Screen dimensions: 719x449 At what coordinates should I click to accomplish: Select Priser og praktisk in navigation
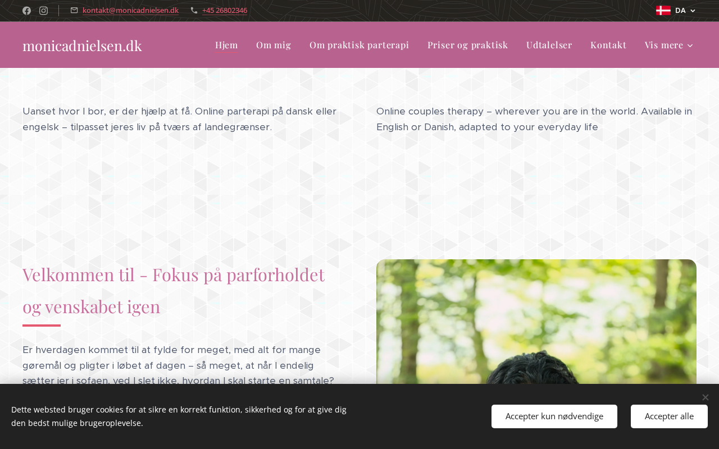pos(467,45)
